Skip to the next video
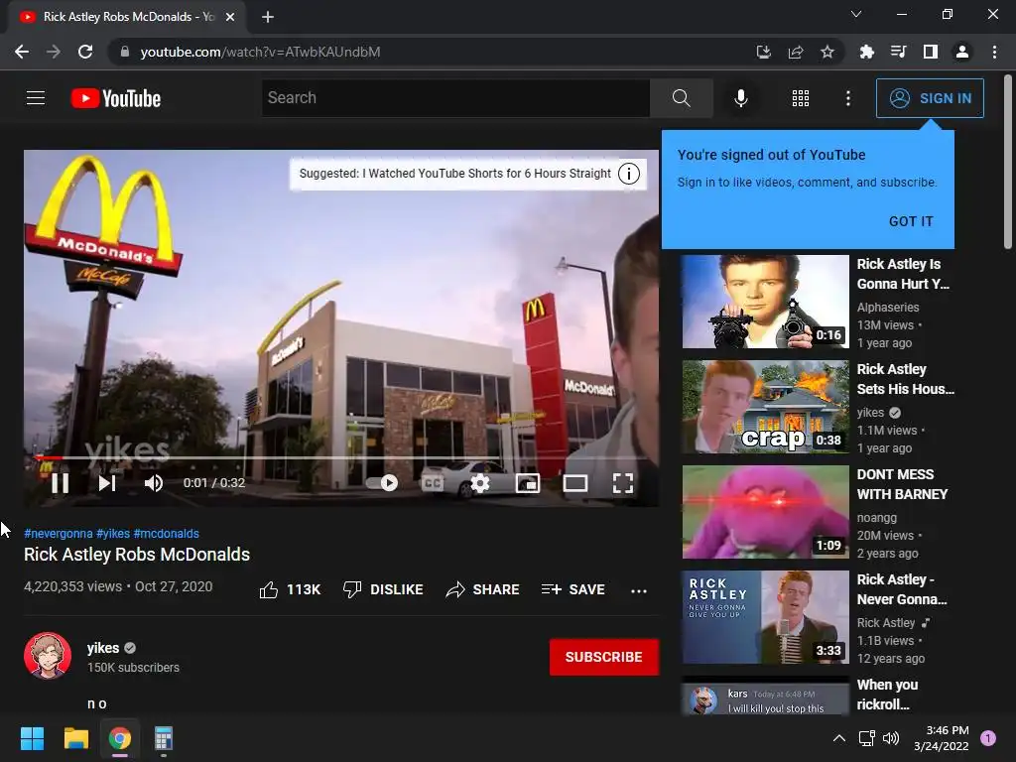Viewport: 1016px width, 762px height. pyautogui.click(x=107, y=483)
